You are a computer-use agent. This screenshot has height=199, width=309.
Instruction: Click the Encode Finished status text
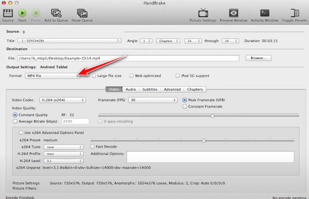20,197
